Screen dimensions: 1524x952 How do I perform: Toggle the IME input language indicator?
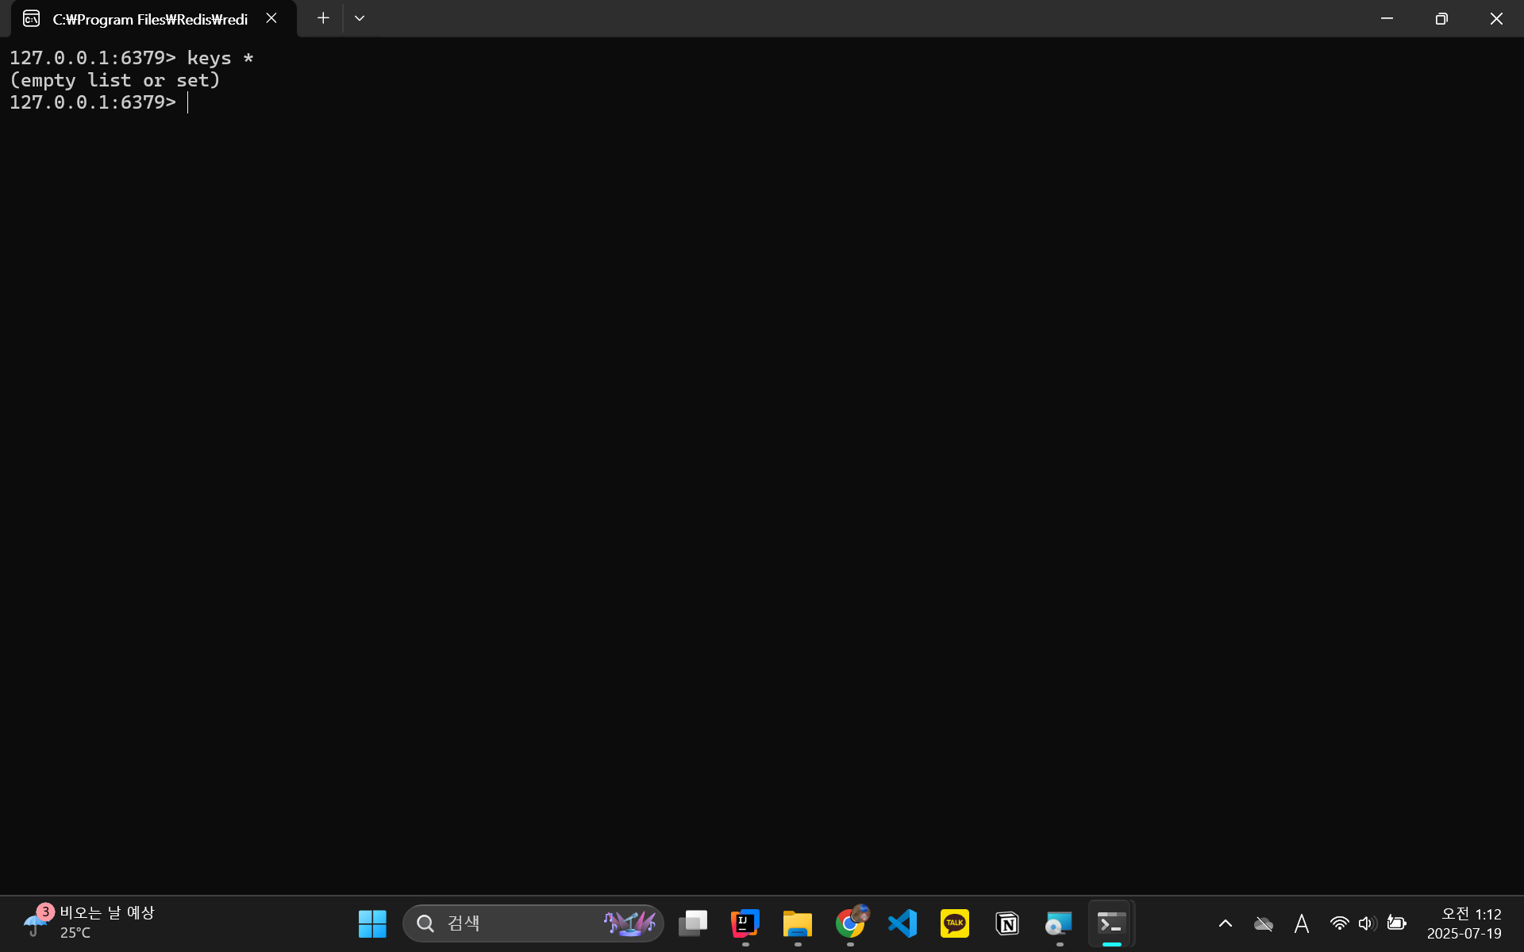[1302, 923]
